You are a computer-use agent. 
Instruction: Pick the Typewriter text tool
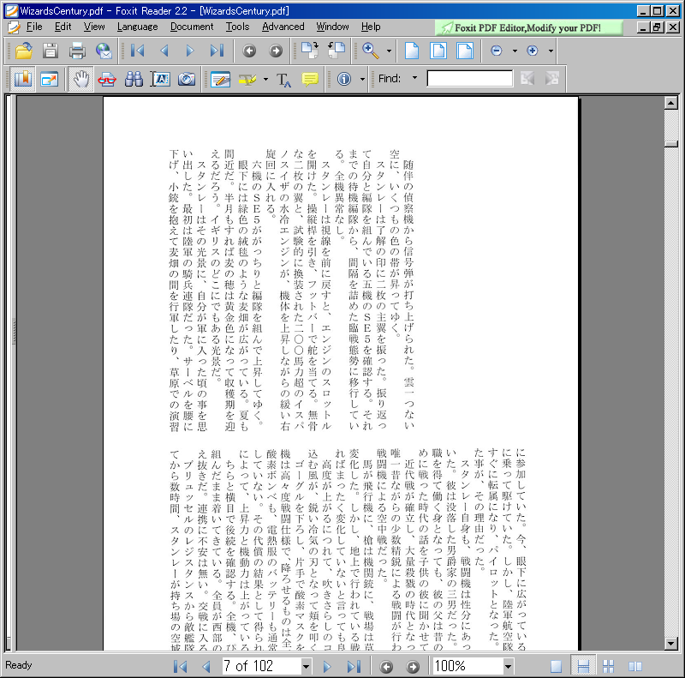283,80
